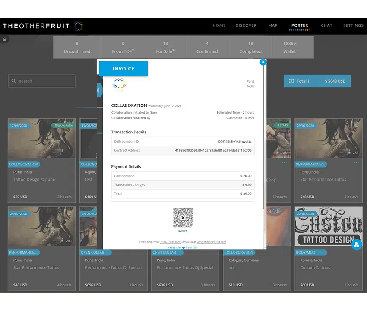
Task: Click the magnifier icon in the search box
Action: coord(13,81)
